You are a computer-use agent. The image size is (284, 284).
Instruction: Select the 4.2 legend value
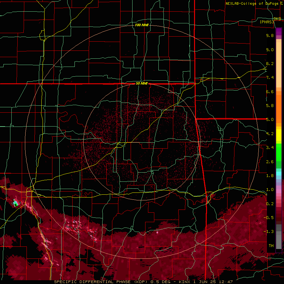(x=270, y=134)
